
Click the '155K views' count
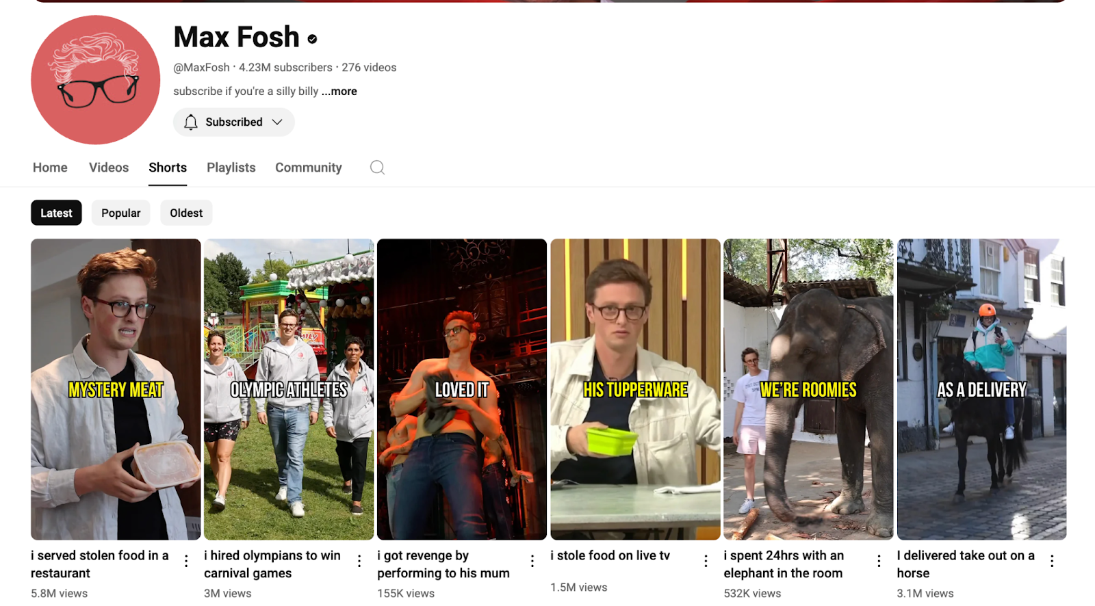click(x=406, y=593)
